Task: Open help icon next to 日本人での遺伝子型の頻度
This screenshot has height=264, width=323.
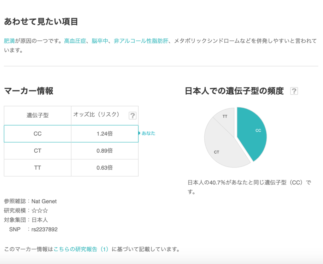Action: [x=294, y=91]
